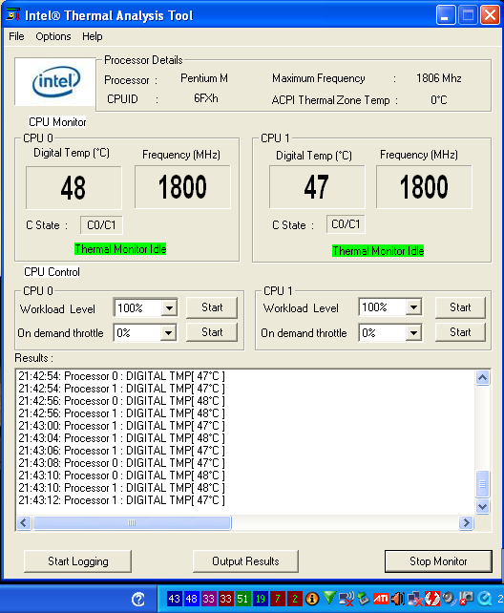This screenshot has height=613, width=504.
Task: Select log line 21:42:54 Processor 0
Action: (x=121, y=376)
